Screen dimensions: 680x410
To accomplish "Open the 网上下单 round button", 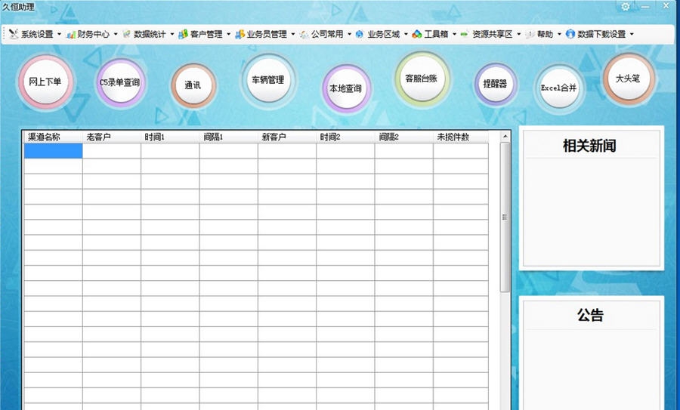I will (45, 82).
